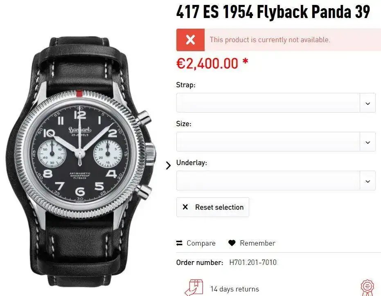The image size is (381, 296).
Task: Click the Reset selection button
Action: point(213,207)
